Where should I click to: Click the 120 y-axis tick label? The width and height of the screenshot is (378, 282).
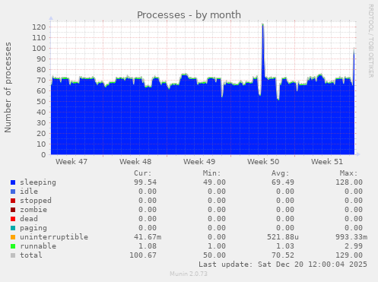tap(39, 27)
